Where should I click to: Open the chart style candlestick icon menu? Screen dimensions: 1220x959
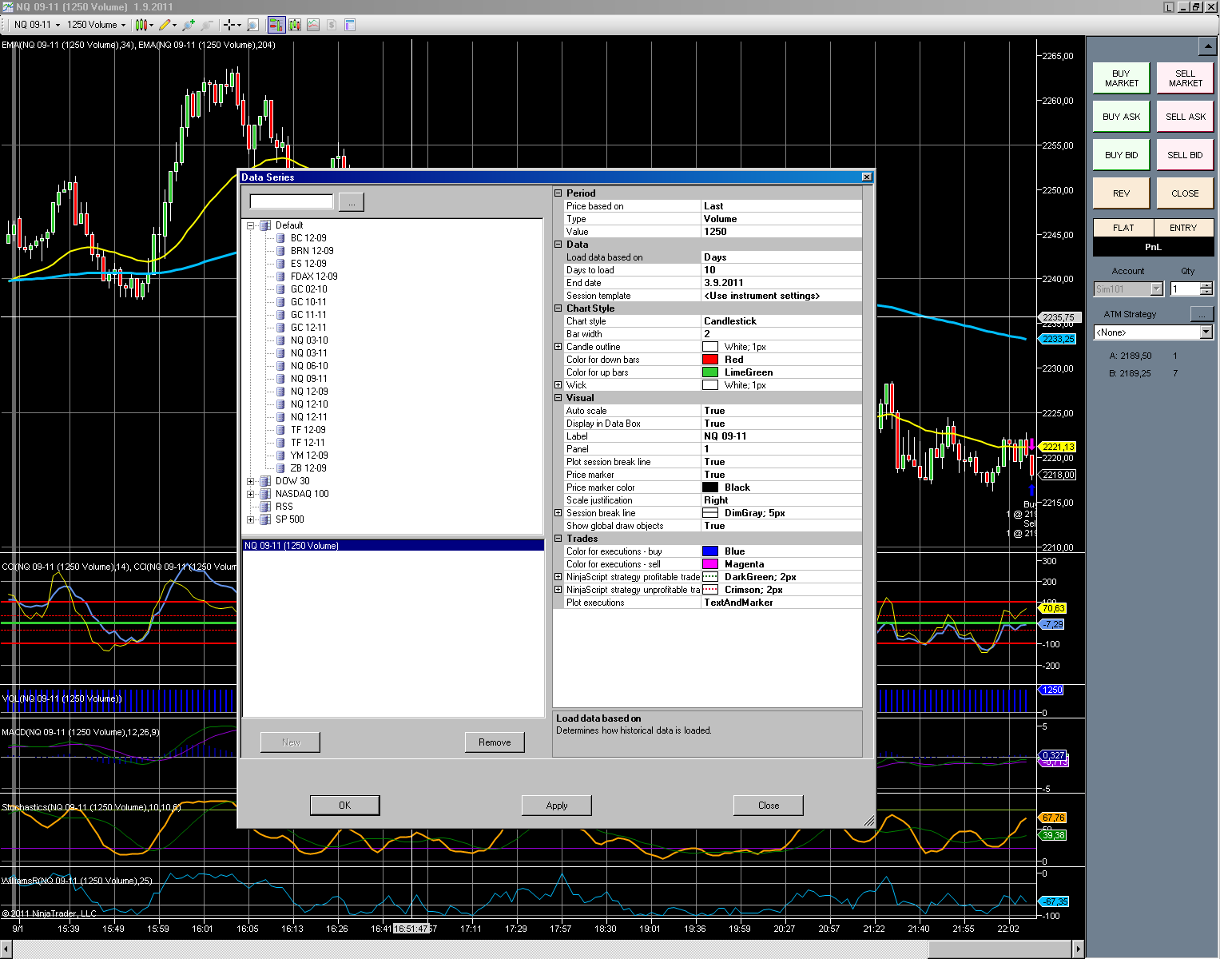144,25
